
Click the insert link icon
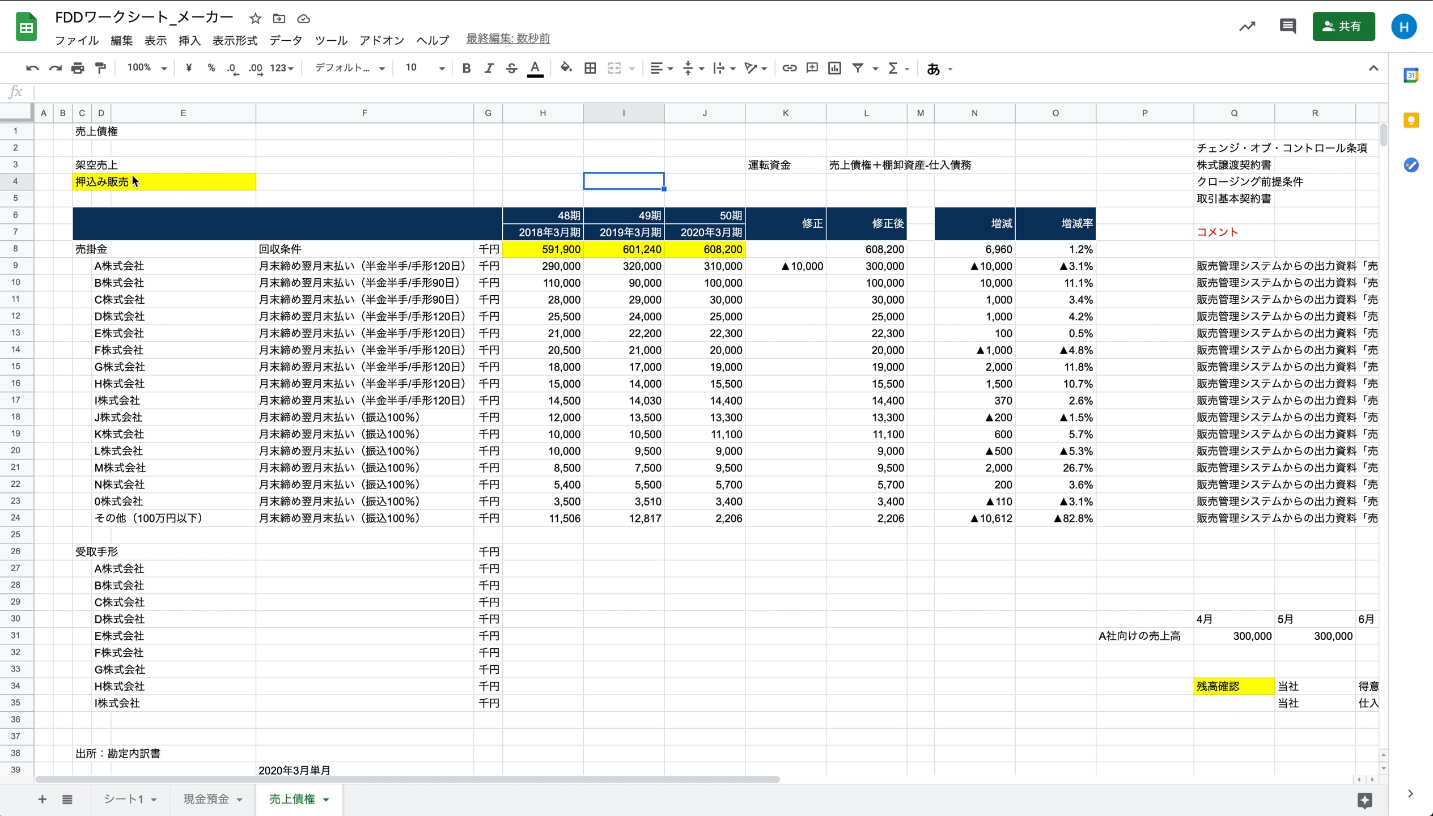[x=789, y=69]
